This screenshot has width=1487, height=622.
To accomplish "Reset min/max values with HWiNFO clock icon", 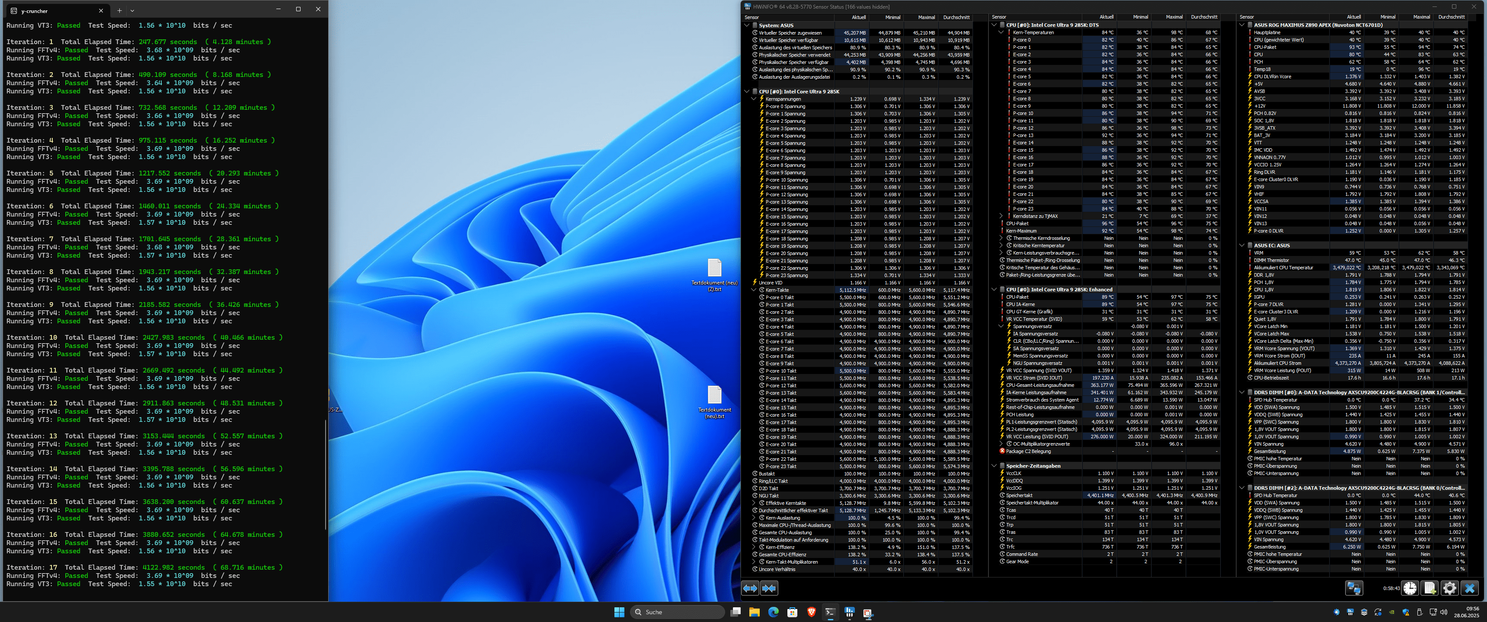I will tap(1410, 588).
